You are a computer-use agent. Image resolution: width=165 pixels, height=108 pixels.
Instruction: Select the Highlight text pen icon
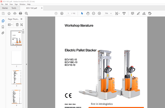pos(138,13)
